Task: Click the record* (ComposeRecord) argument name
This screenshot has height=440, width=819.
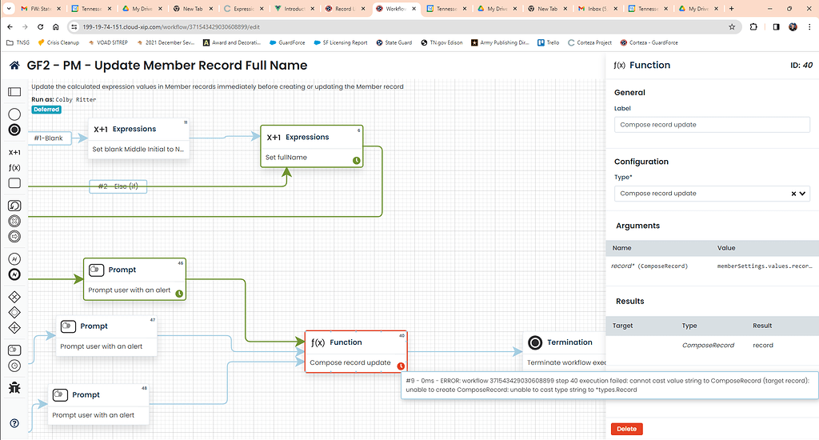Action: click(649, 266)
